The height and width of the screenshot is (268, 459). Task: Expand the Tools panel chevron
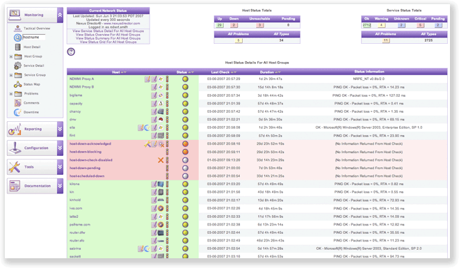pyautogui.click(x=60, y=167)
